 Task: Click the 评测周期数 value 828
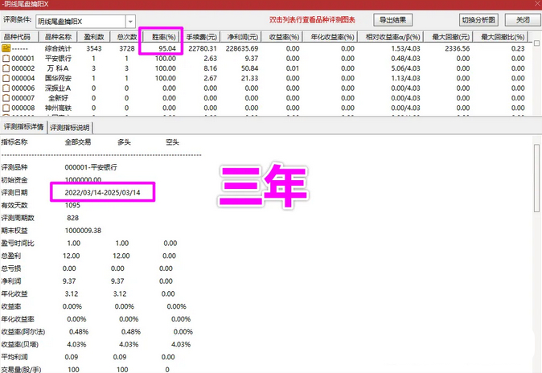(x=73, y=218)
